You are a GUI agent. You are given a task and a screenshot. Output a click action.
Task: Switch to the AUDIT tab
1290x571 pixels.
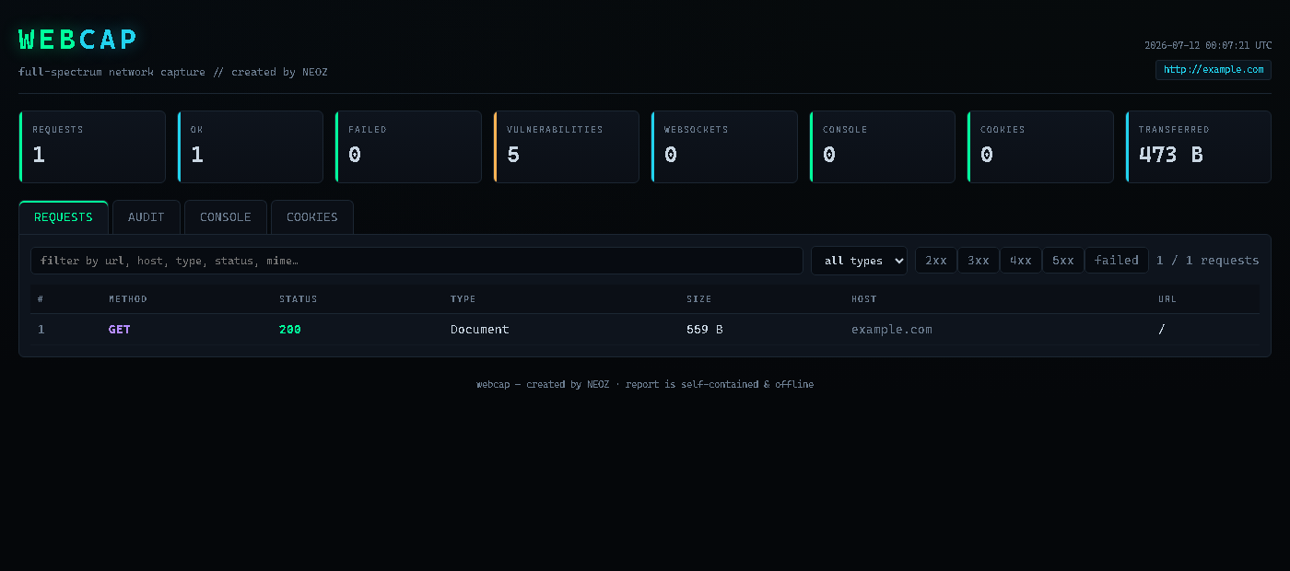[147, 217]
